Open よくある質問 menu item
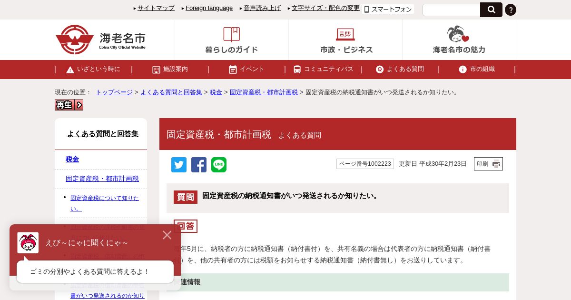The image size is (571, 300). tap(400, 69)
